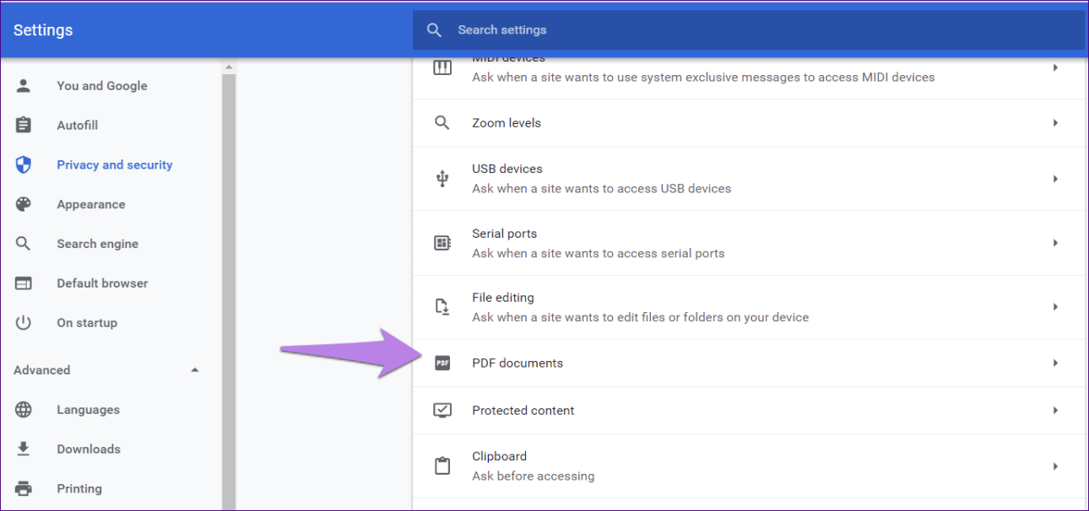Expand the PDF documents row arrow

[x=1055, y=363]
